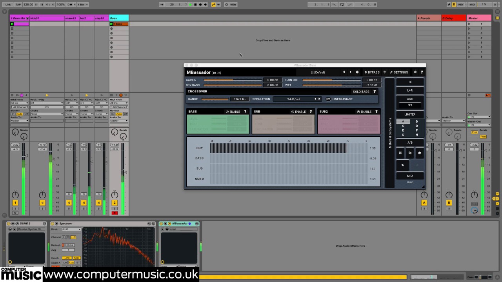502x282 pixels.
Task: Select preset slot B
Action: (417, 122)
